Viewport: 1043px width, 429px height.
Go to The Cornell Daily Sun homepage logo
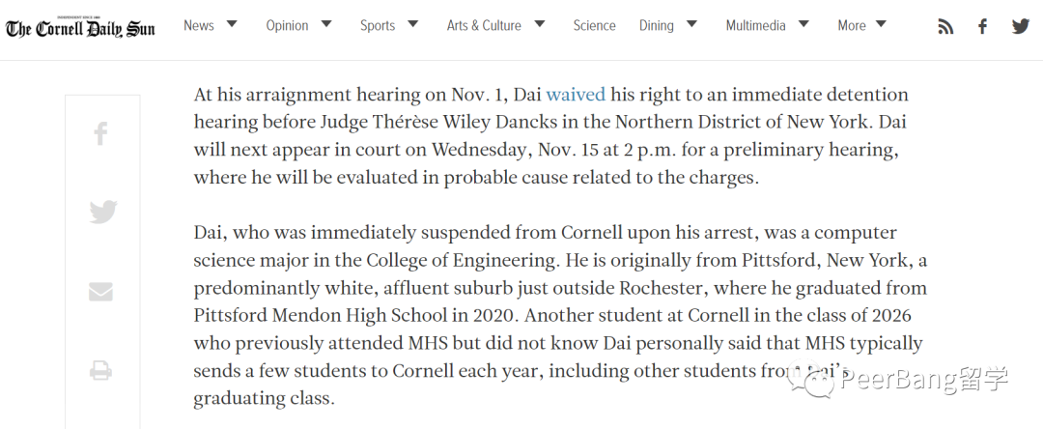[80, 27]
